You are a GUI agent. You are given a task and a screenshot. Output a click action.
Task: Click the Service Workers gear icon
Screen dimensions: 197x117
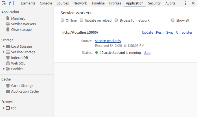coord(8,24)
